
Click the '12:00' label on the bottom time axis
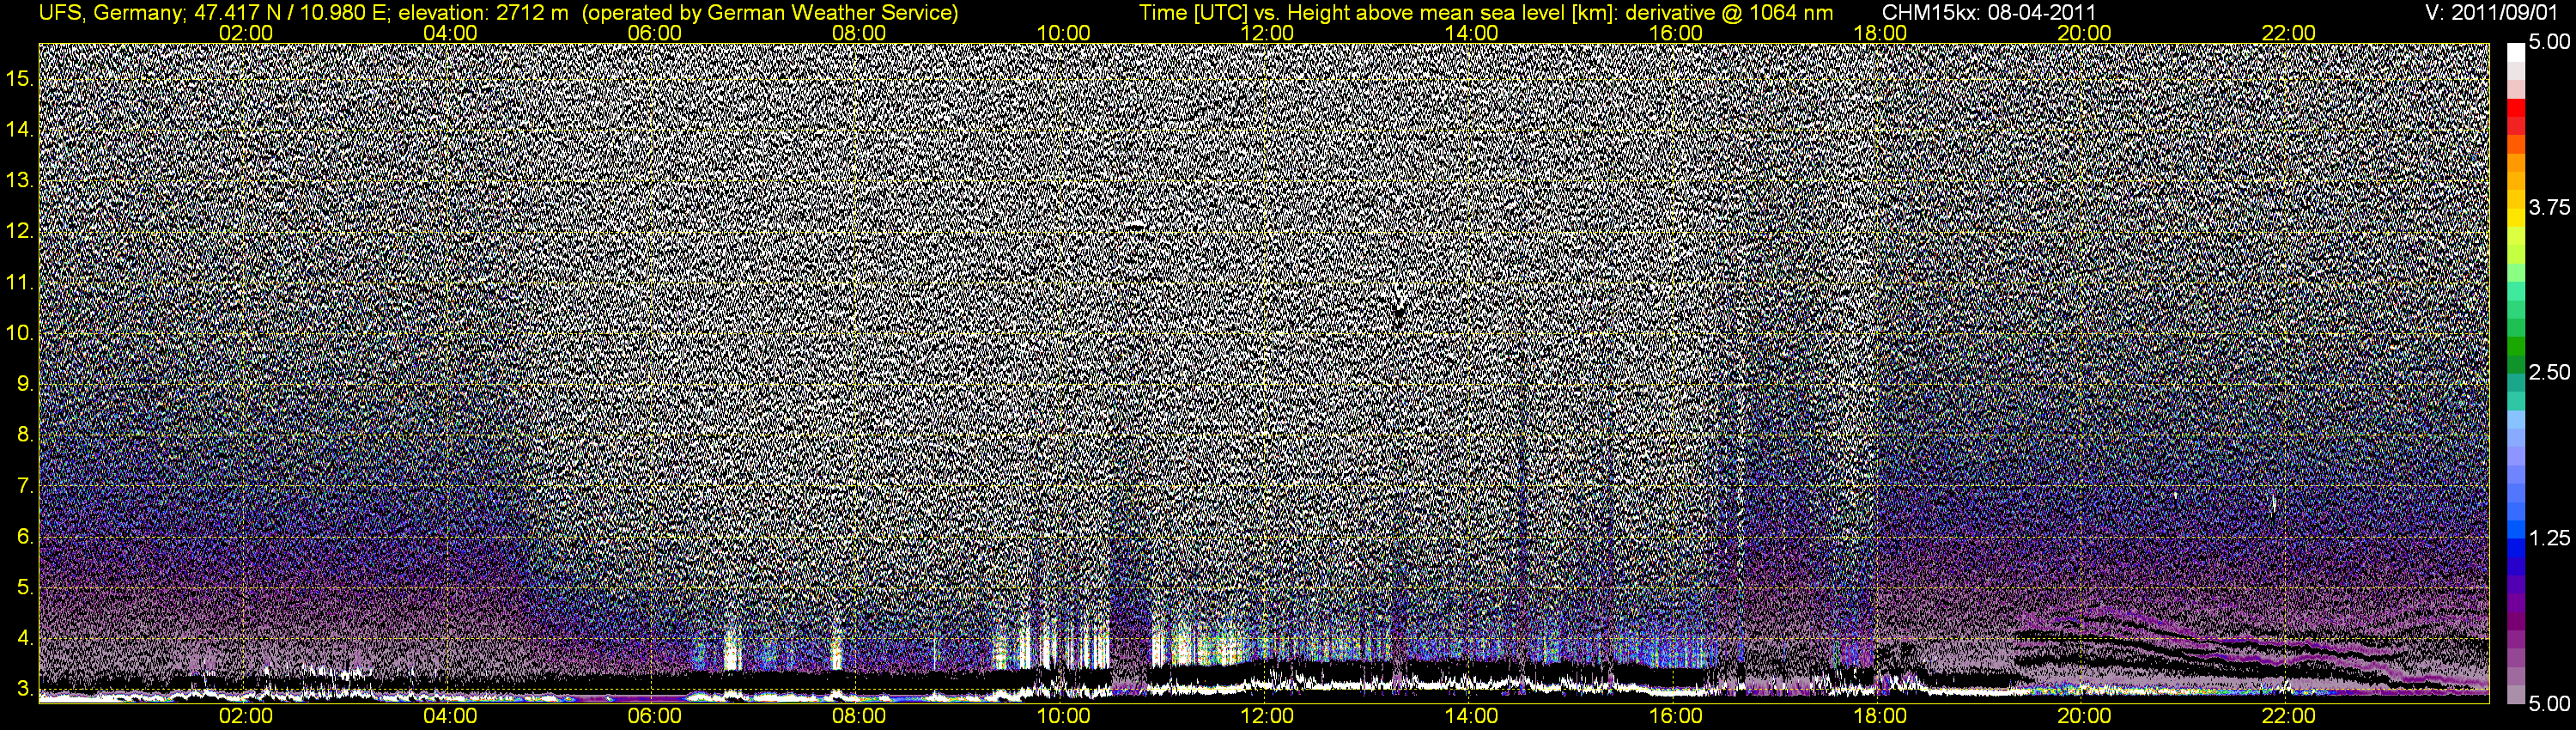coord(1267,716)
